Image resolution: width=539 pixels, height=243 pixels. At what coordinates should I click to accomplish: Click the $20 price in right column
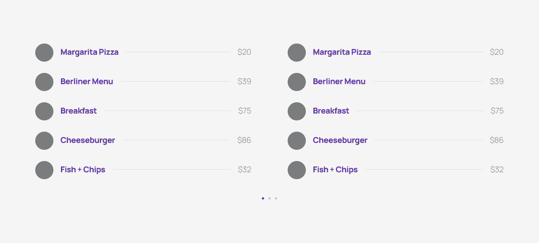point(497,52)
